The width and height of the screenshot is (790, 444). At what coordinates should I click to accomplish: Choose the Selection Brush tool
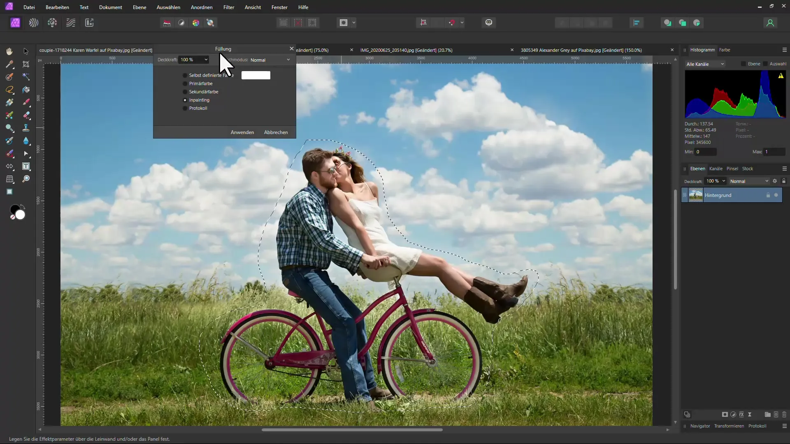(x=9, y=77)
